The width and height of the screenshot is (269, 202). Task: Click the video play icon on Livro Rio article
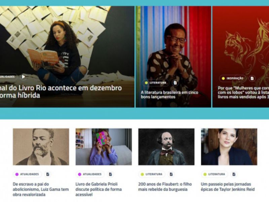[23, 77]
